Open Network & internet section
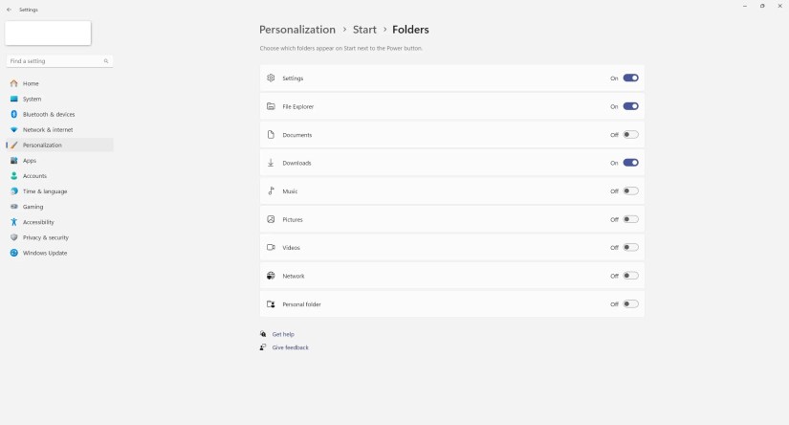 (48, 129)
